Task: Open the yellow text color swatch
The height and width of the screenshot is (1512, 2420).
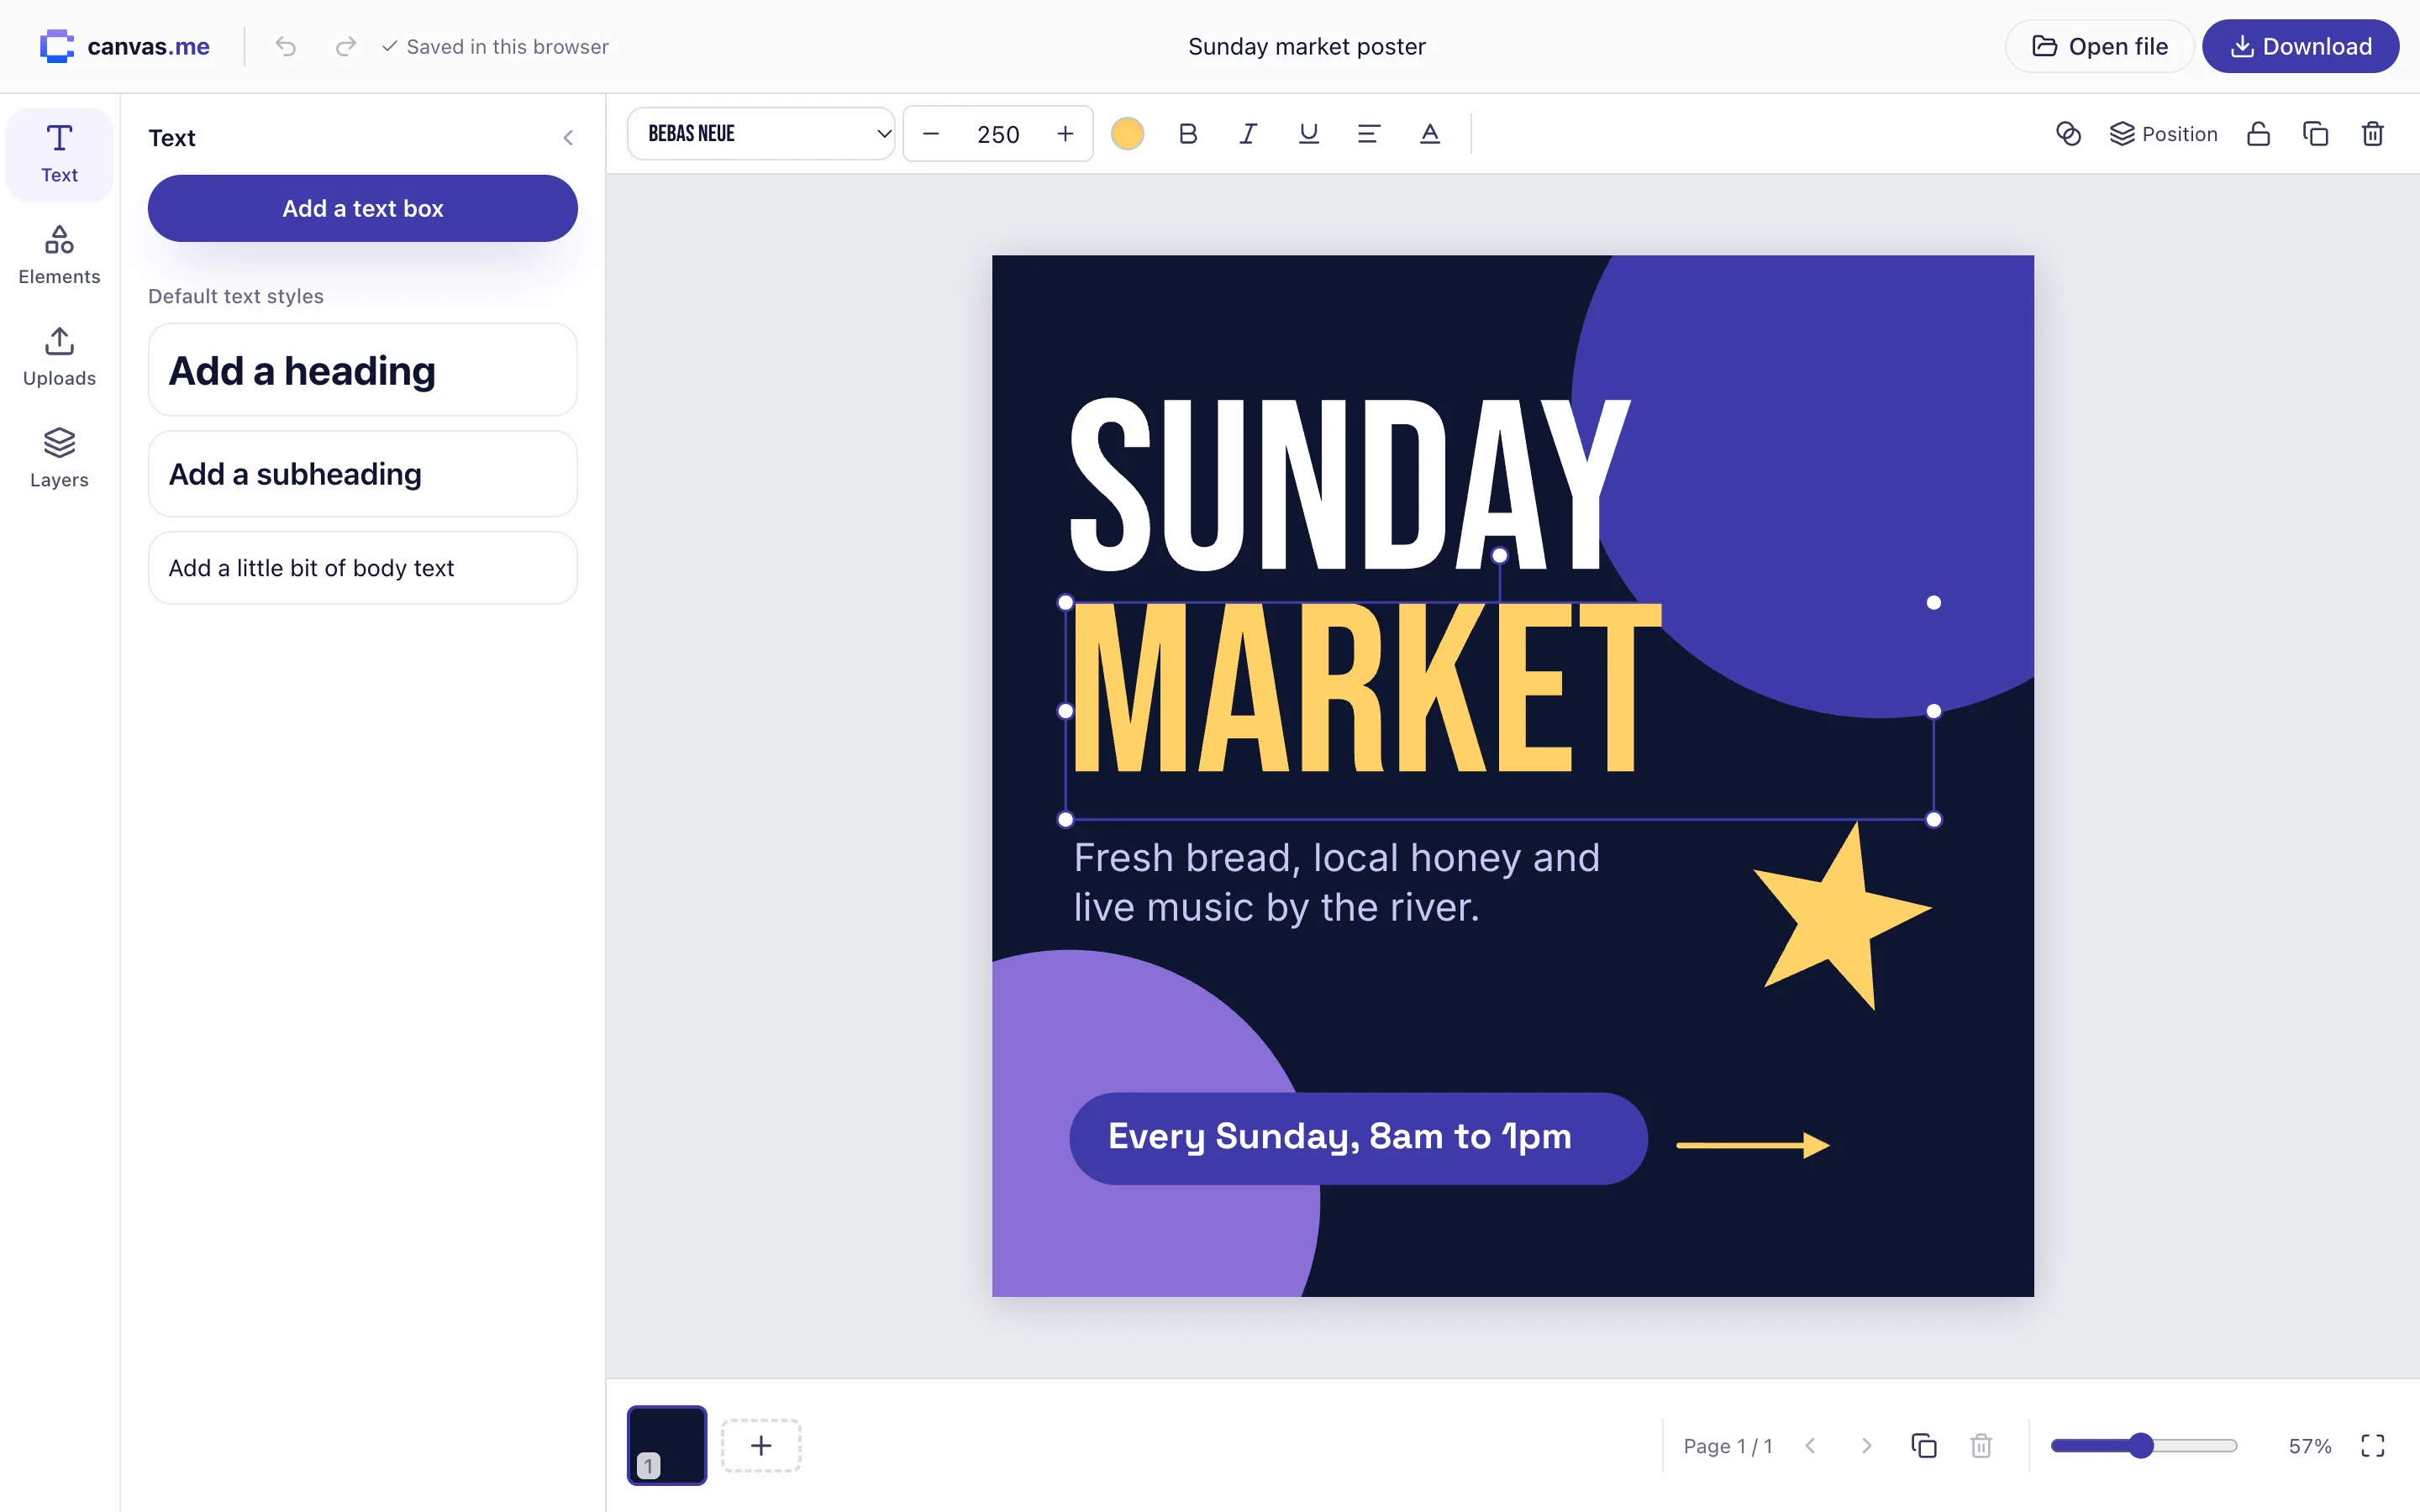Action: coord(1127,134)
